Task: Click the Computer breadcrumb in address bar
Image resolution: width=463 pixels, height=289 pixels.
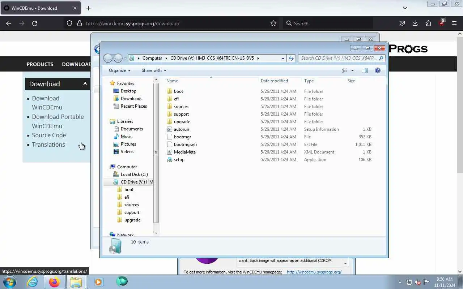Action: click(x=152, y=58)
